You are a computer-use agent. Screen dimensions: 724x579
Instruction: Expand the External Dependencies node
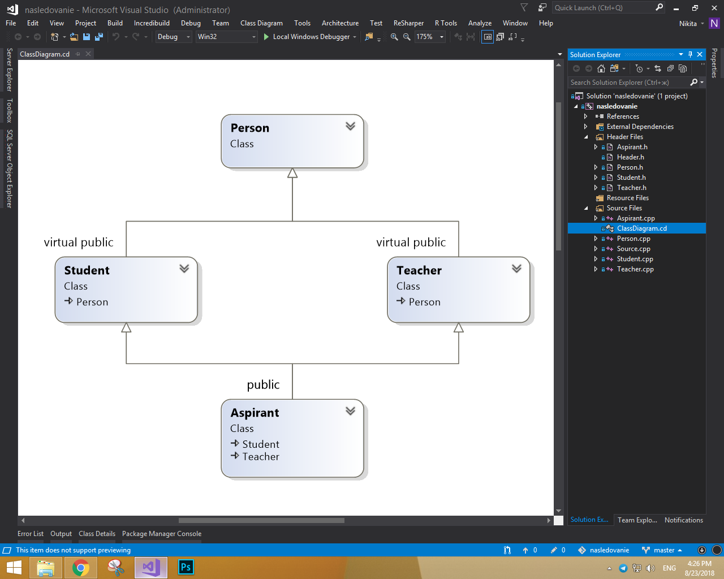586,127
